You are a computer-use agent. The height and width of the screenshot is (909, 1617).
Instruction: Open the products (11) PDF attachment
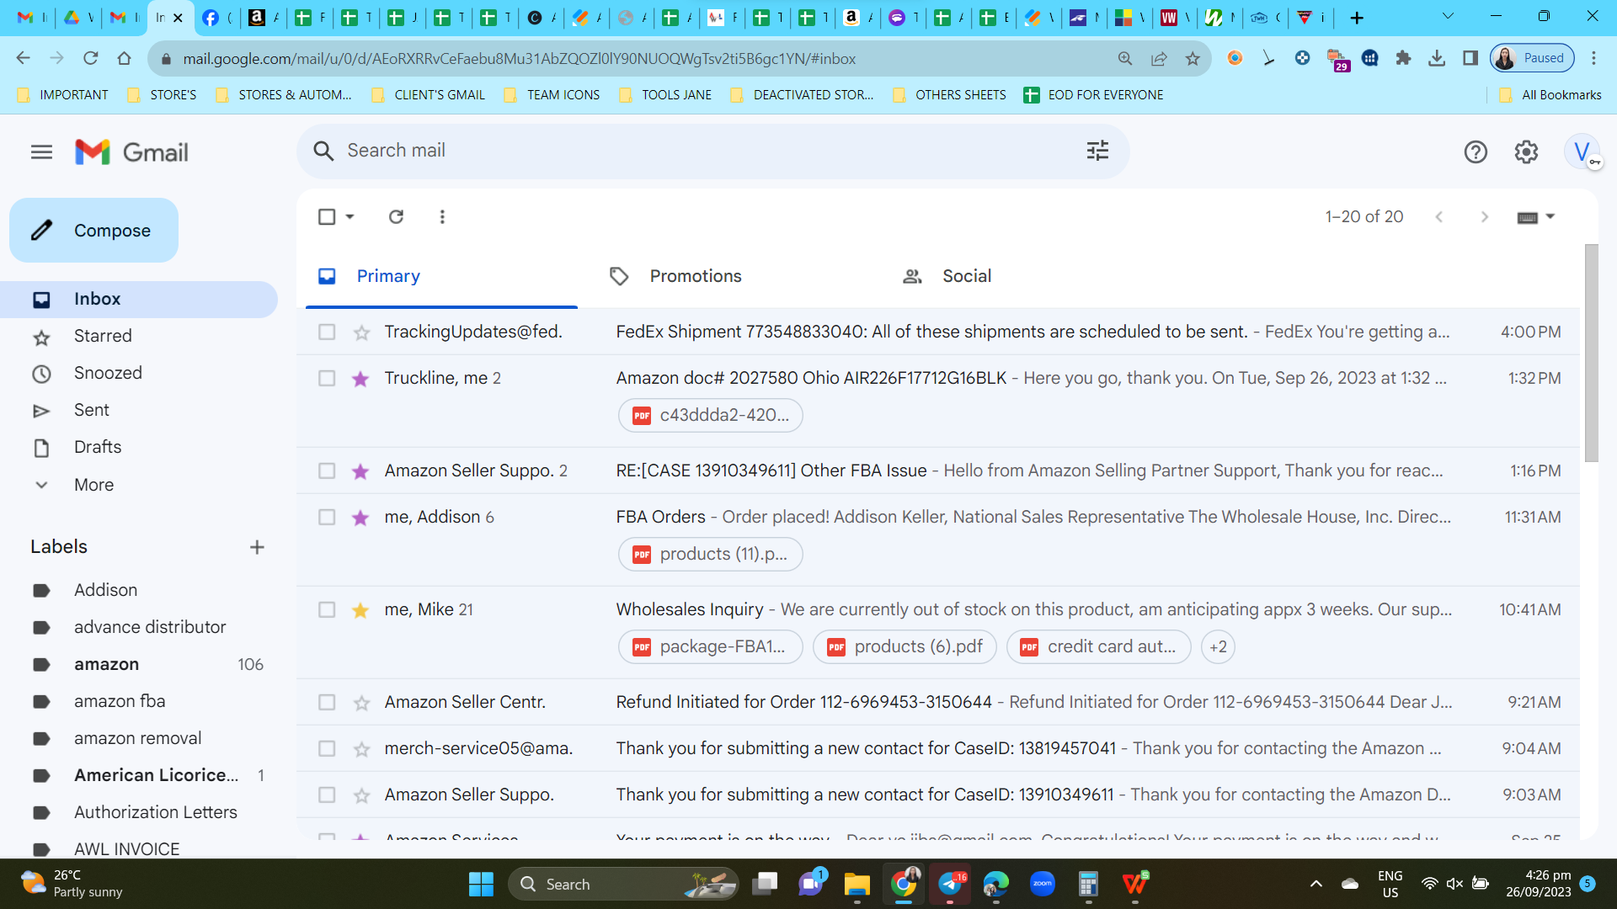(x=711, y=555)
